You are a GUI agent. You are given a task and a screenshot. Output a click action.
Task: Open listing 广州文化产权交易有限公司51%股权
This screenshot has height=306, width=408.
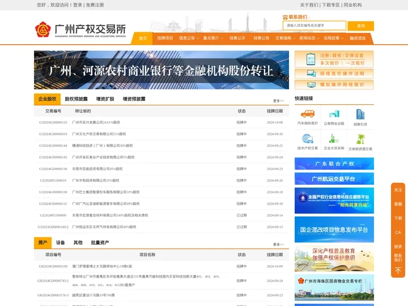pyautogui.click(x=99, y=134)
